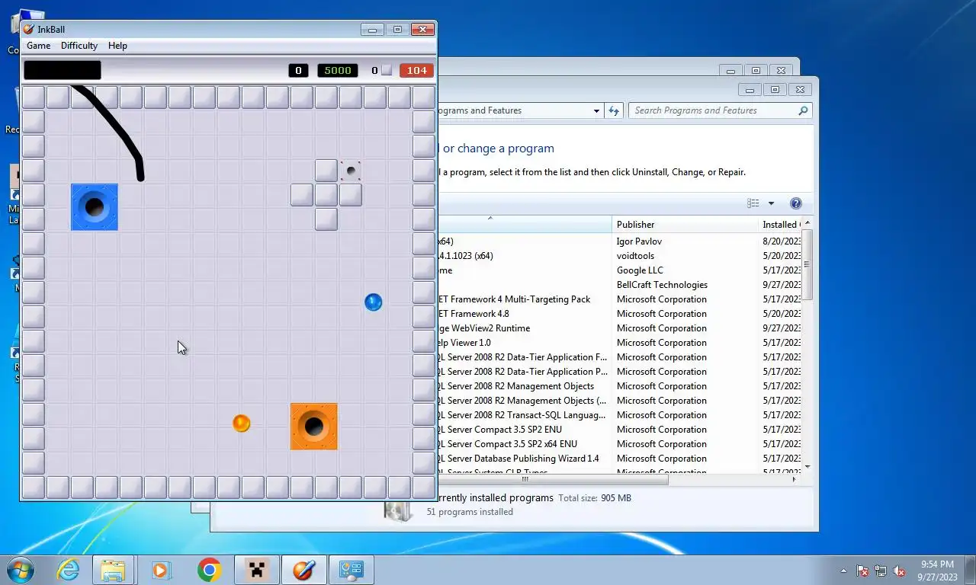
Task: Show hidden system tray icons
Action: 843,571
